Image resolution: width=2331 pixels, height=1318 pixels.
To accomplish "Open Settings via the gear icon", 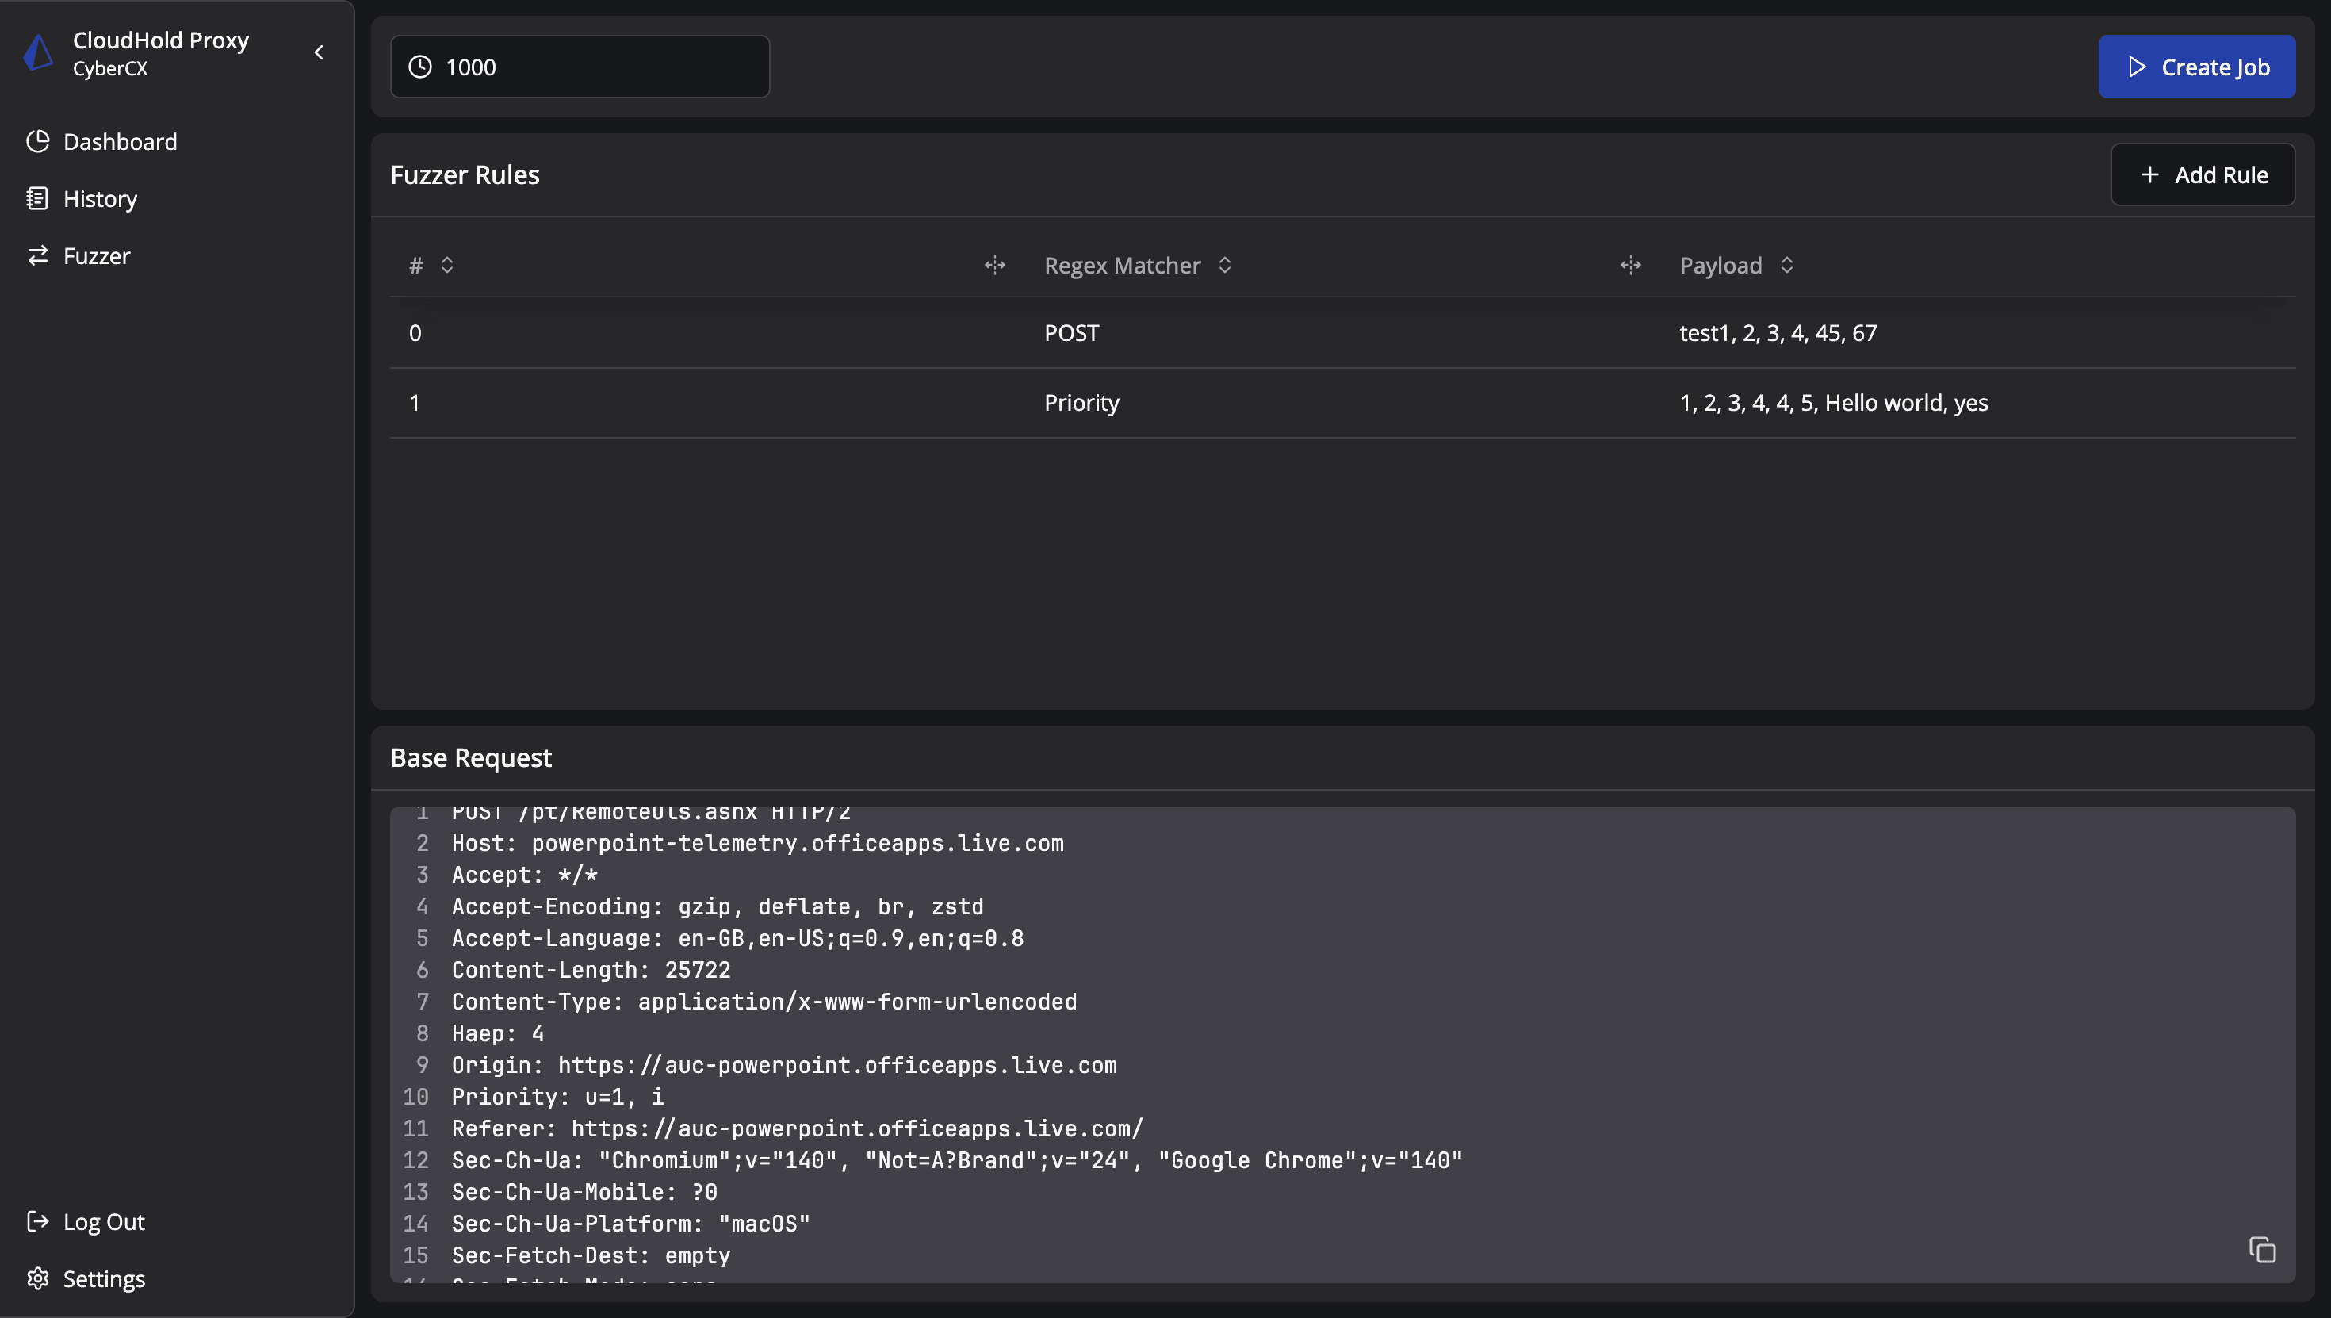I will [x=37, y=1278].
